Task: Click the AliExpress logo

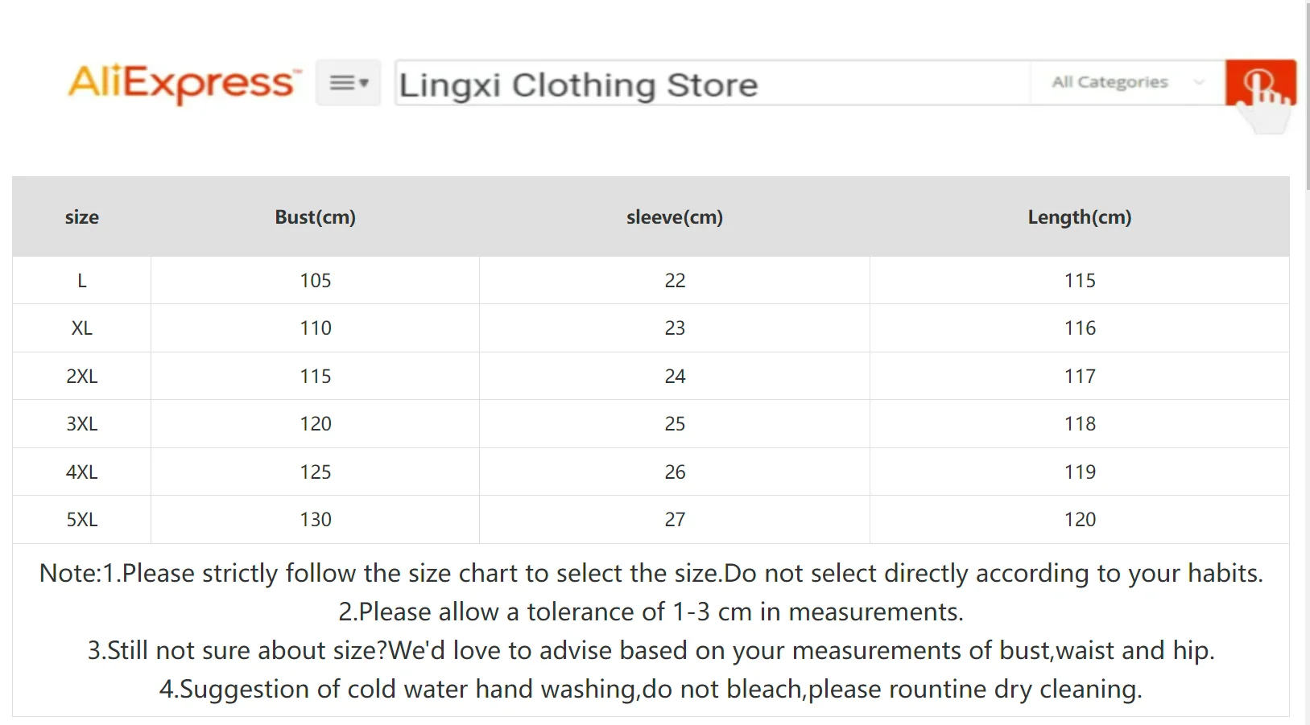Action: tap(184, 83)
